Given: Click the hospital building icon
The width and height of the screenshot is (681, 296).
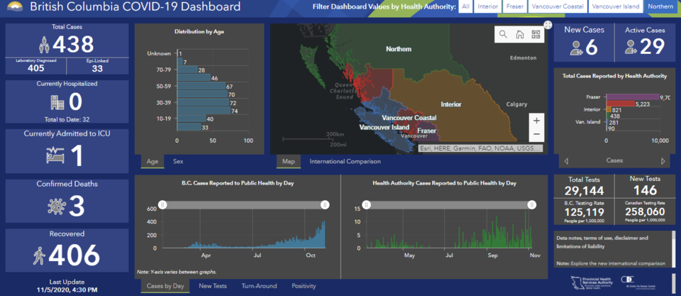Looking at the screenshot, I should (57, 103).
